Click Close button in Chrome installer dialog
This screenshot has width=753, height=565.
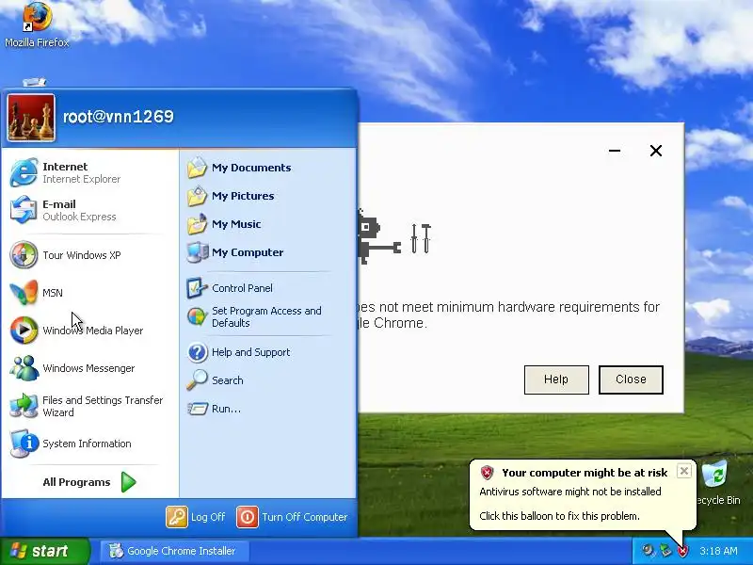[x=631, y=379]
